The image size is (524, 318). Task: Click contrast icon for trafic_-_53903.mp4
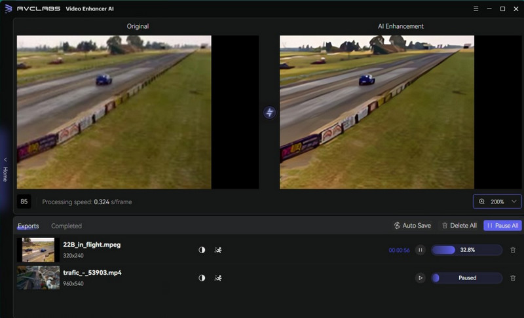(x=202, y=278)
